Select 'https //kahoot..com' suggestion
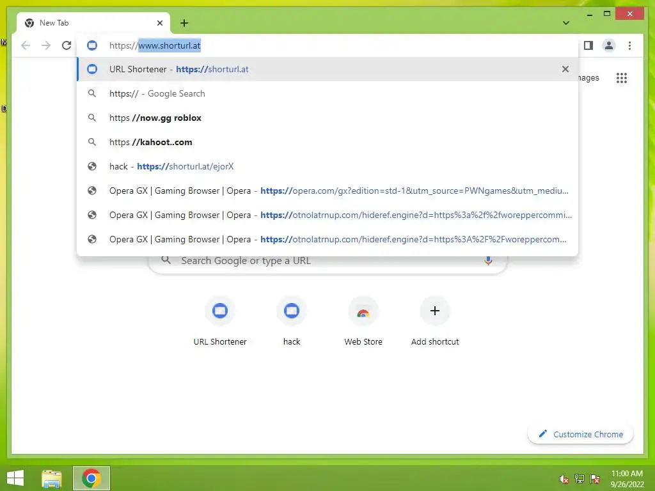655x491 pixels. 327,142
